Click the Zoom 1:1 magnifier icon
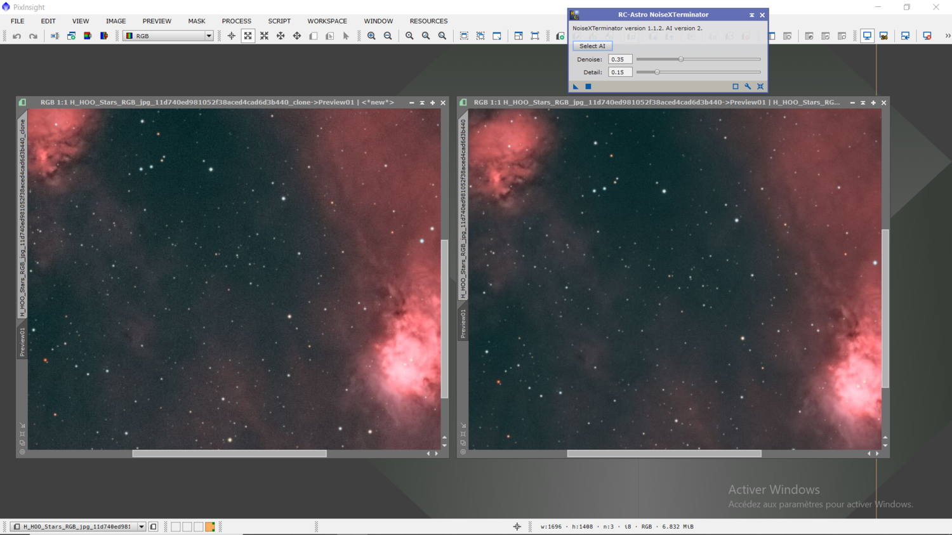The image size is (952, 535). tap(442, 36)
